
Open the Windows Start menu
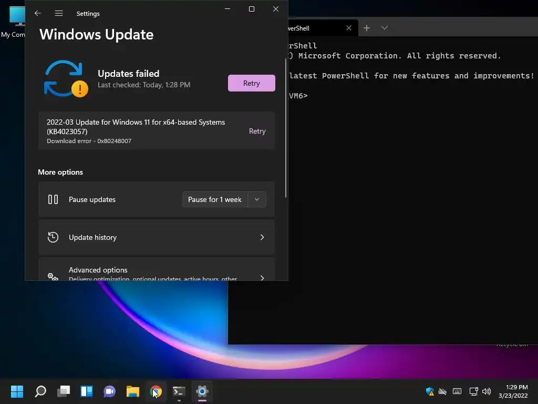pos(17,391)
